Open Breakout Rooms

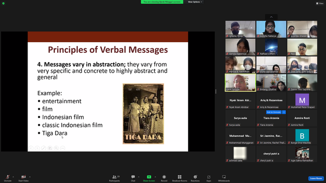coord(180,178)
